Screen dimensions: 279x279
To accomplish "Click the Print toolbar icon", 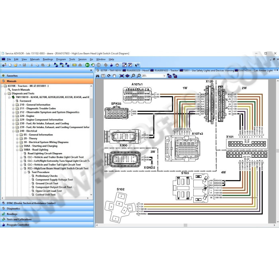I will (x=48, y=65).
